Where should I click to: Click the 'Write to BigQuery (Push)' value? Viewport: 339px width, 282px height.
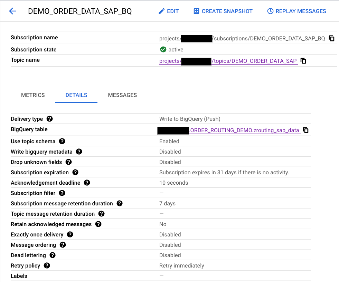point(190,119)
